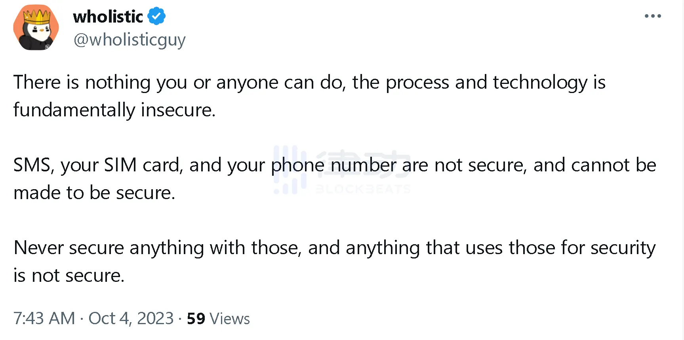Click the word 'technology' in the tweet
The height and width of the screenshot is (340, 684).
[x=540, y=83]
